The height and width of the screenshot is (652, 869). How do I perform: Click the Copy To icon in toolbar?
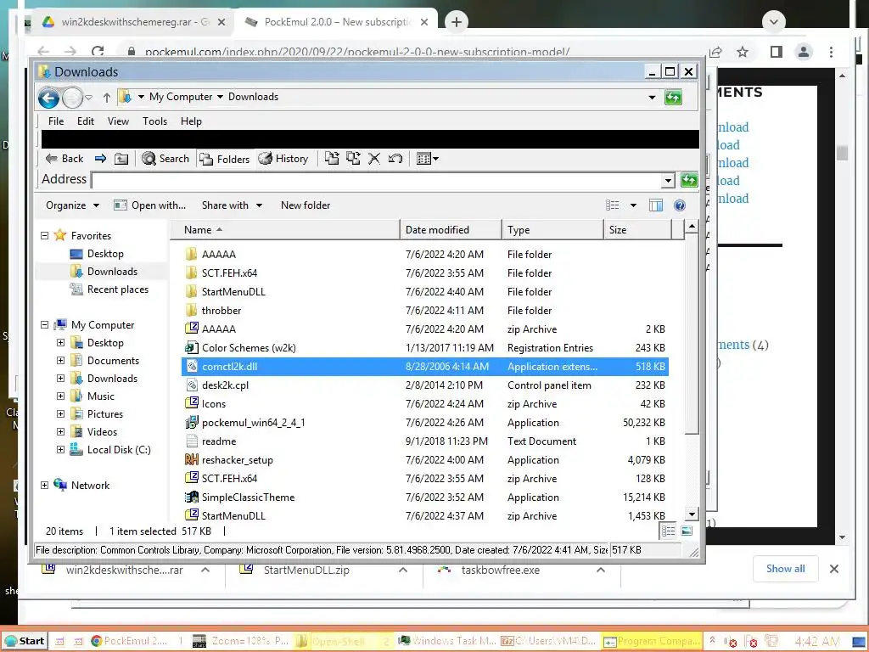[x=353, y=159]
